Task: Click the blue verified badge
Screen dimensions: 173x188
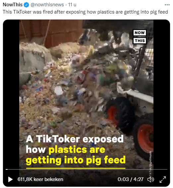Action: click(27, 5)
